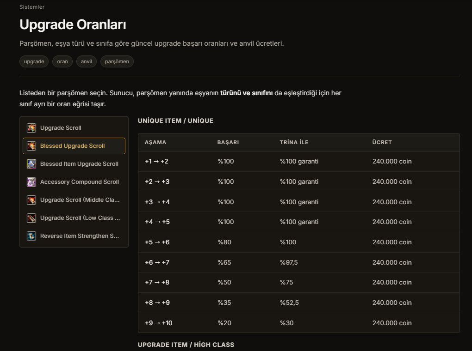Click the Blessed Item Upgrade Scroll icon

pyautogui.click(x=31, y=164)
